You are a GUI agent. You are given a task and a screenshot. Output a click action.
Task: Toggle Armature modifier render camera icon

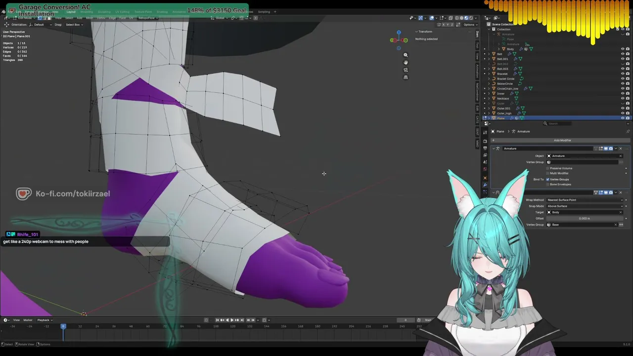point(611,148)
